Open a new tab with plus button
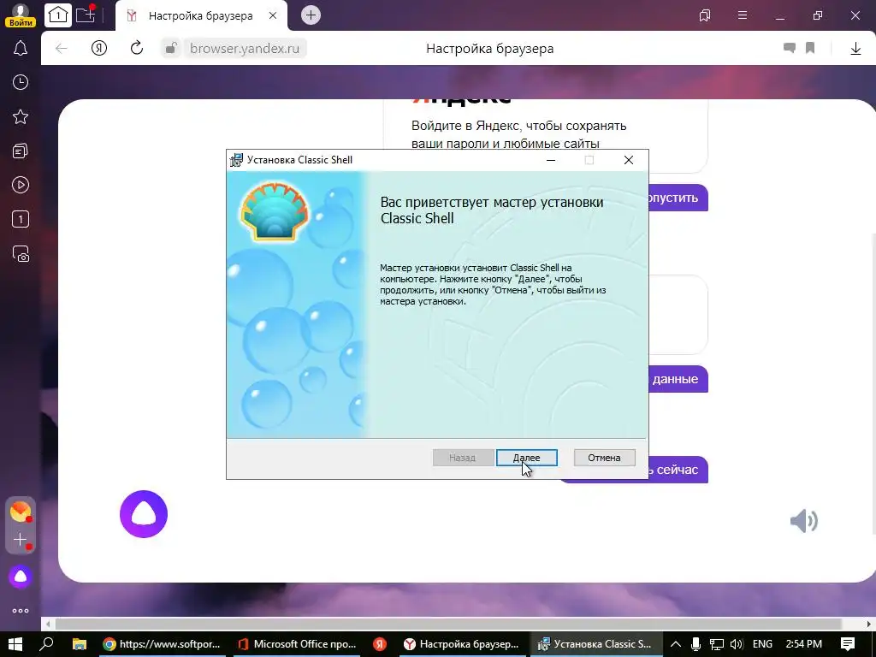The height and width of the screenshot is (657, 876). [x=311, y=15]
